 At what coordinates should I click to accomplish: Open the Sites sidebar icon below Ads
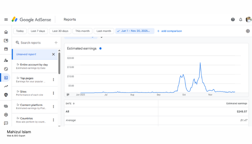[6, 49]
